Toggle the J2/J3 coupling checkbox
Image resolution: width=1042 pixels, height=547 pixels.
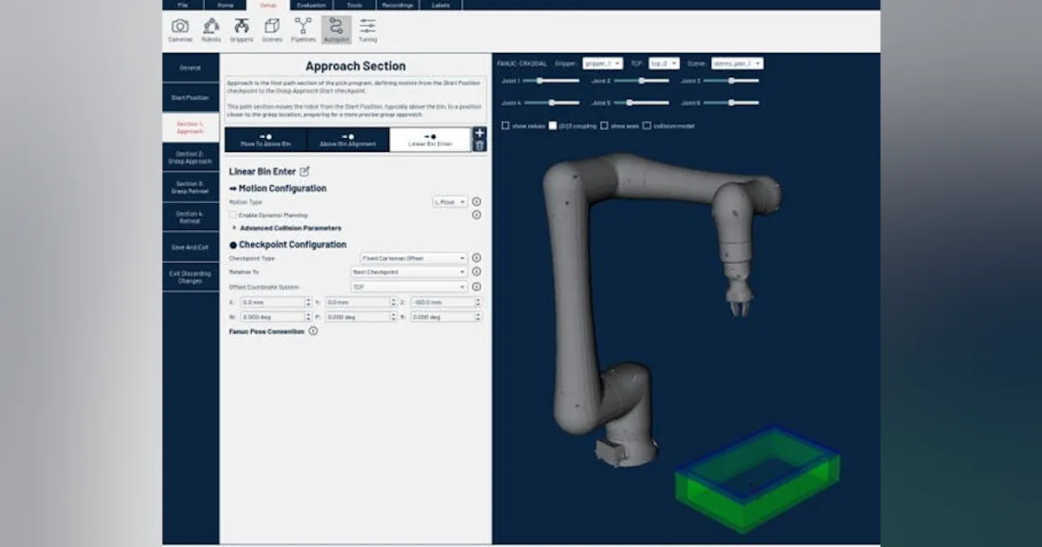click(553, 126)
